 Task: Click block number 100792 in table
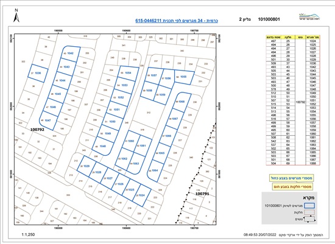(300, 102)
